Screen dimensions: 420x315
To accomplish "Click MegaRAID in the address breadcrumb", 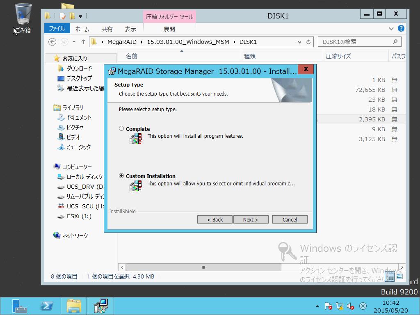I will coord(122,42).
